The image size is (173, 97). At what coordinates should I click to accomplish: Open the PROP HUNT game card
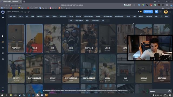pos(16,39)
